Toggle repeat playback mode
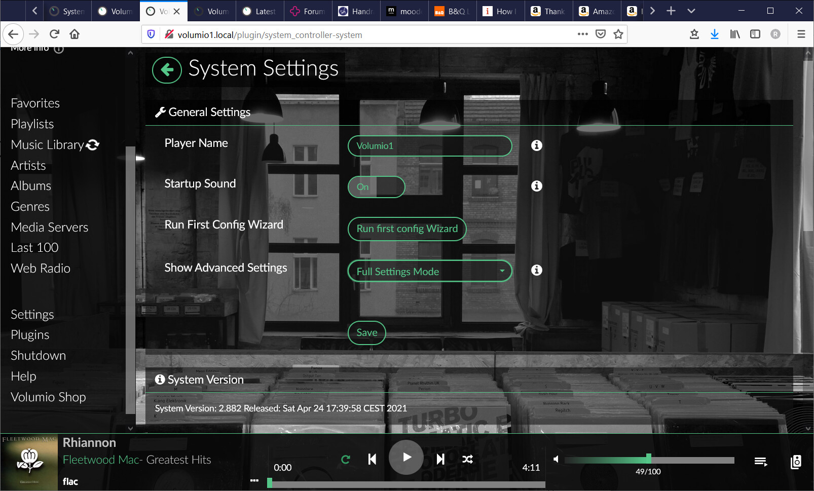The image size is (814, 491). pos(346,459)
